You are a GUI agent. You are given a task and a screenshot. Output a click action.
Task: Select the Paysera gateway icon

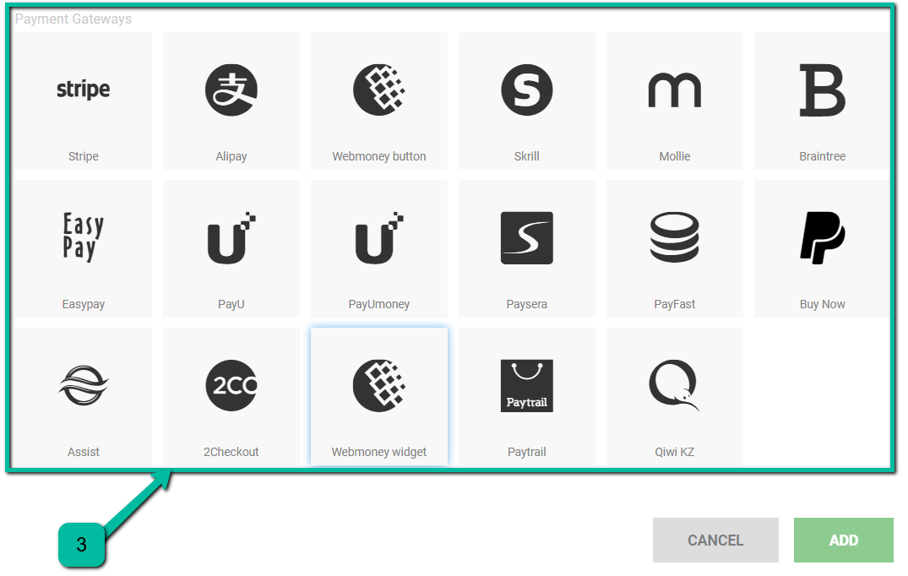527,238
